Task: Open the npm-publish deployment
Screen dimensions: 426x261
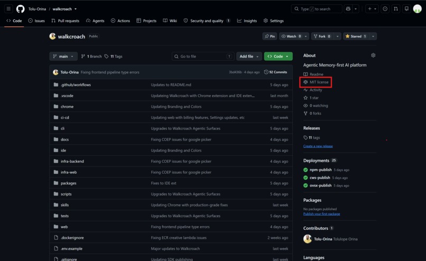Action: [x=321, y=170]
